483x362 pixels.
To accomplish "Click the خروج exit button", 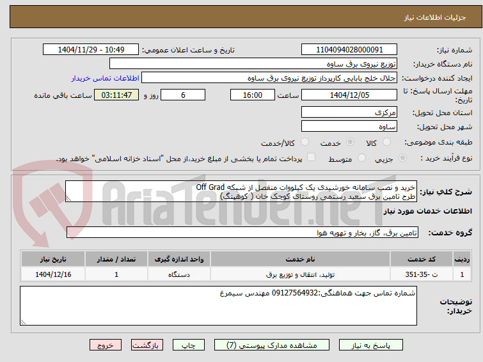I will 106,345.
